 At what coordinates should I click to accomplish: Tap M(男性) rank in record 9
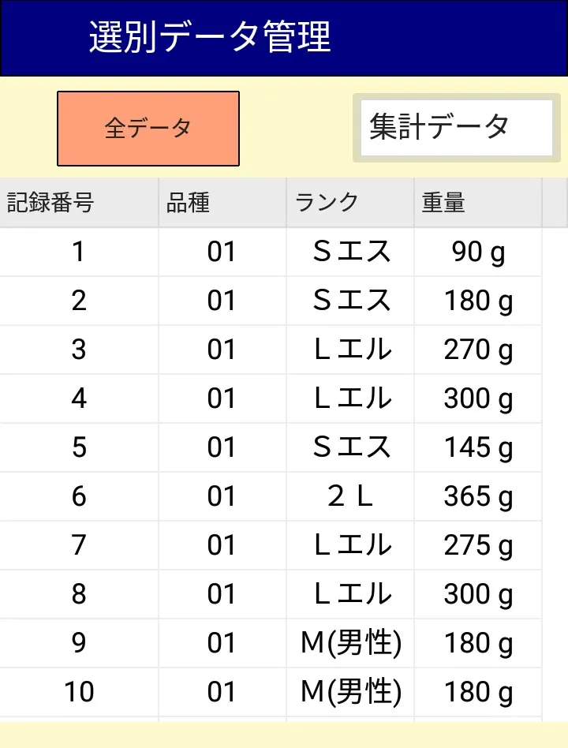350,644
